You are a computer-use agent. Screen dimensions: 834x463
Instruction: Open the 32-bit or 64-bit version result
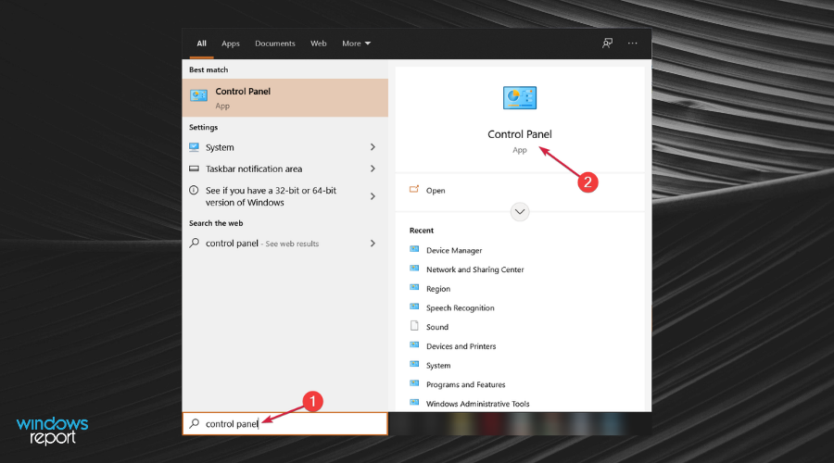(x=285, y=196)
